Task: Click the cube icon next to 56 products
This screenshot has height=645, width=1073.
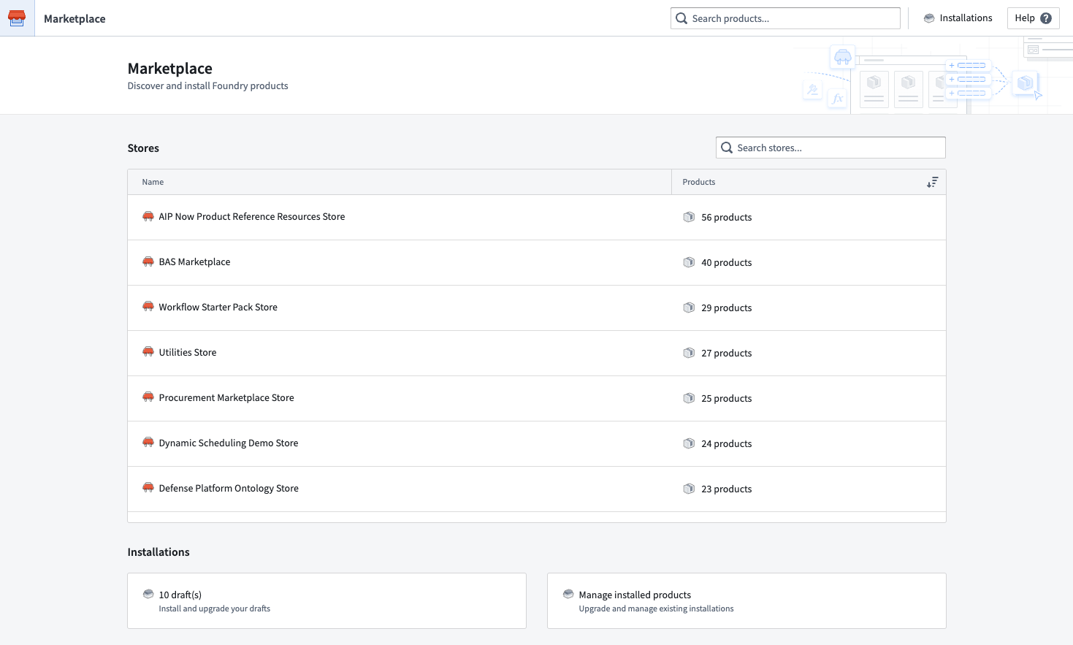Action: pos(689,217)
